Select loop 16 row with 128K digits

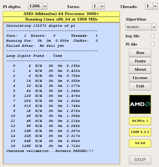pyautogui.click(x=45, y=146)
